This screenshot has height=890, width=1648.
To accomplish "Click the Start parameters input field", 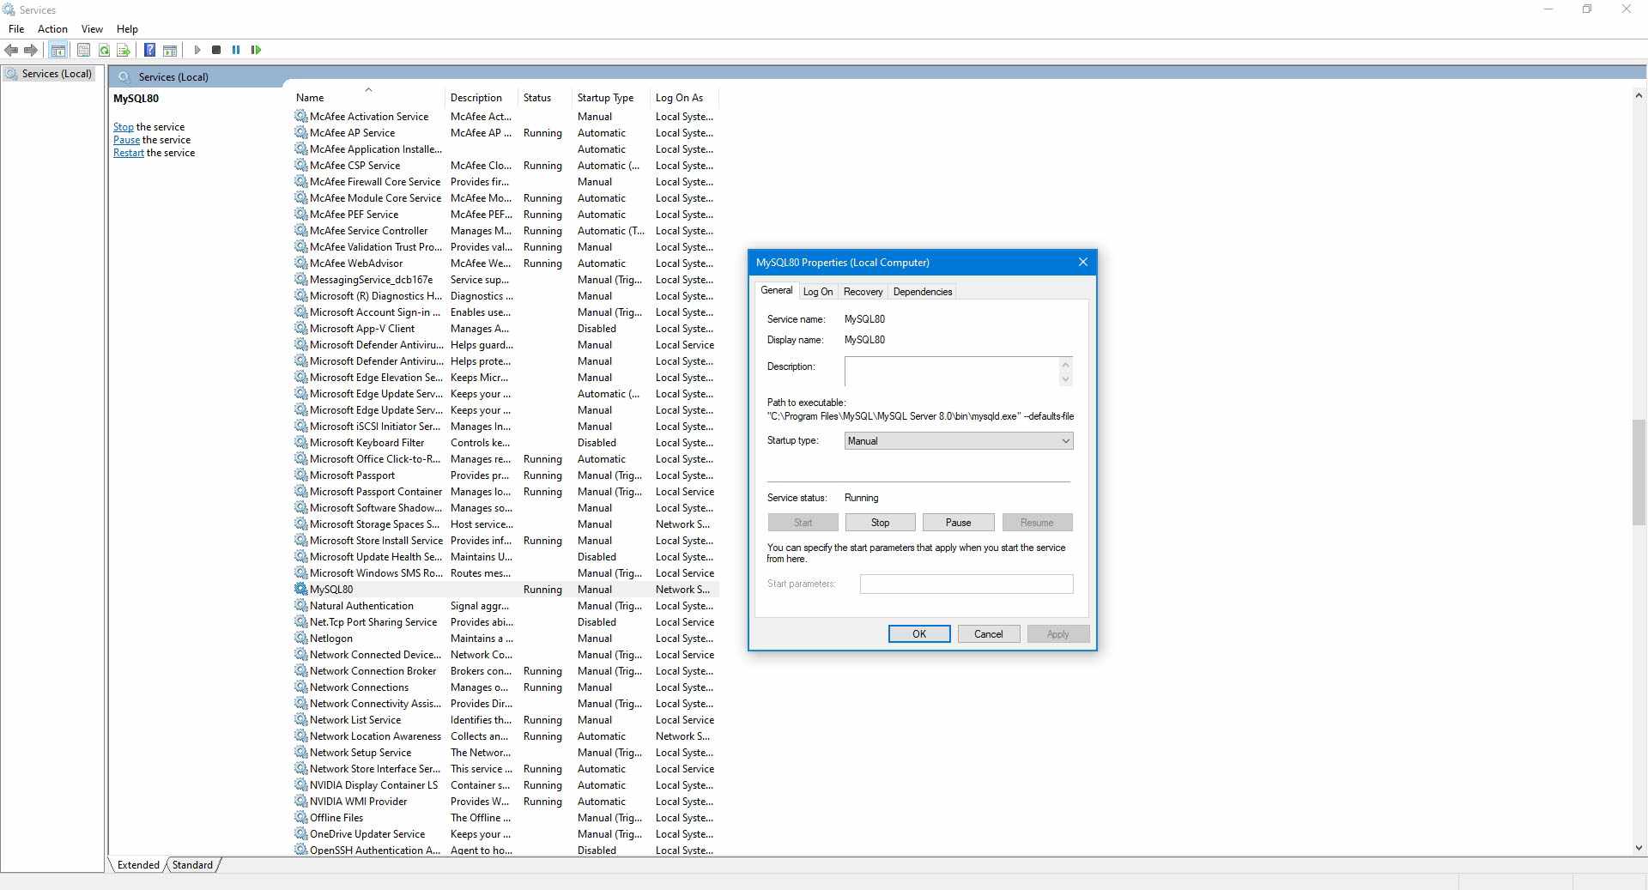I will click(x=966, y=584).
